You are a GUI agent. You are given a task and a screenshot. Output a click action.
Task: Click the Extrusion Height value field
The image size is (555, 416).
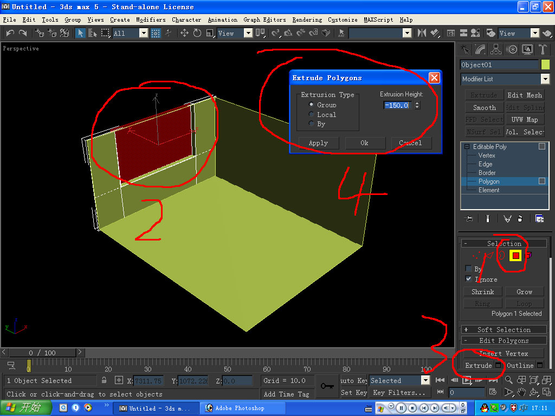(398, 105)
